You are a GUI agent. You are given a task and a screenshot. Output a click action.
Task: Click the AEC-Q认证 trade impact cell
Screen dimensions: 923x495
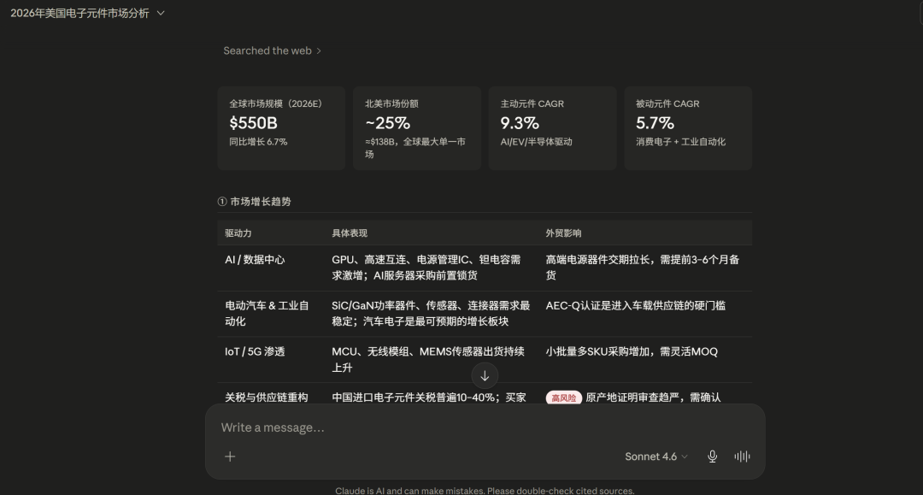tap(635, 305)
